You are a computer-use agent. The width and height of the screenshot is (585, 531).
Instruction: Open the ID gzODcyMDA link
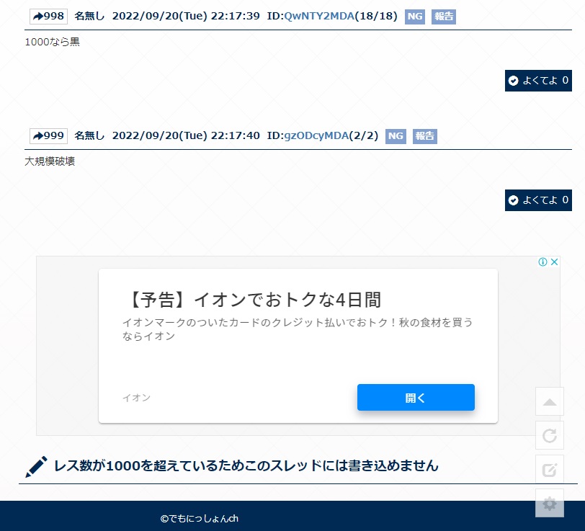316,136
